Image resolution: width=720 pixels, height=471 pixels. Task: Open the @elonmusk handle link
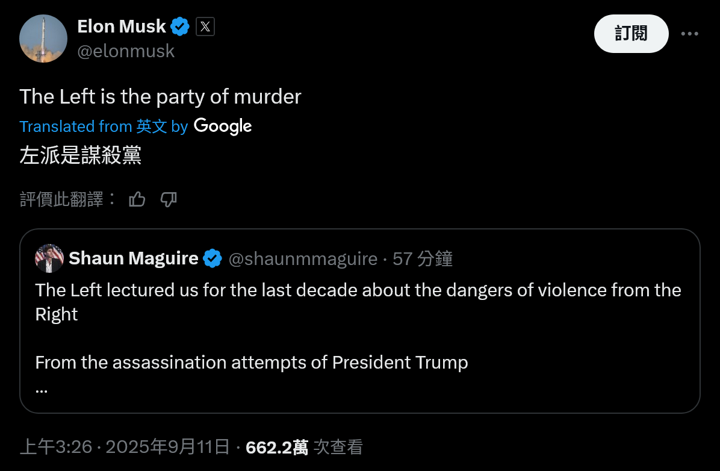126,51
